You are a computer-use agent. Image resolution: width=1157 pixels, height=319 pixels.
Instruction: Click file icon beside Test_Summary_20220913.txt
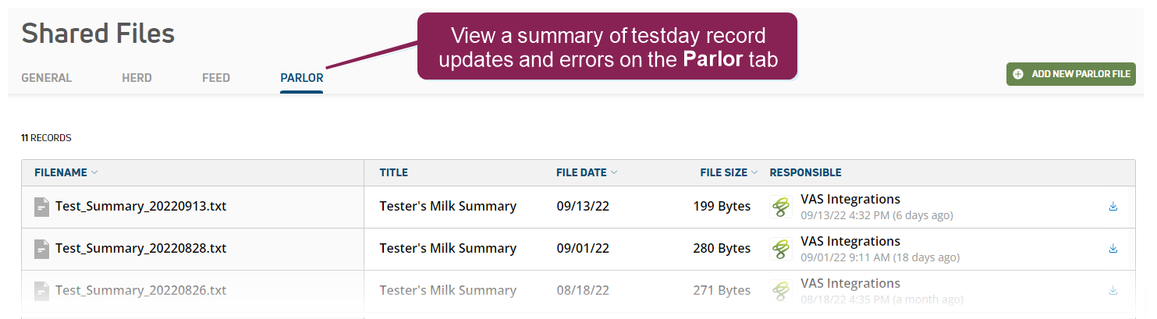42,207
